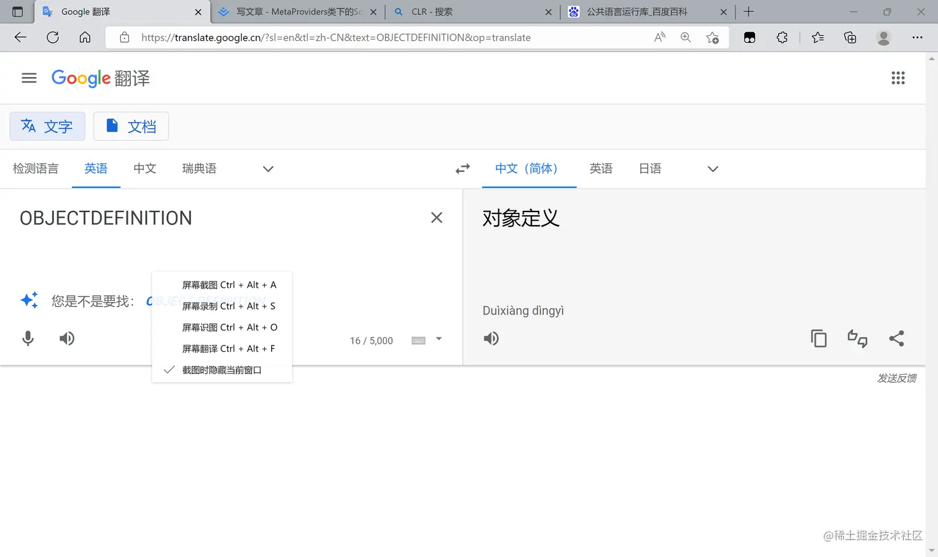Click the pinyin Duìxiàng dìngyì
The height and width of the screenshot is (557, 938).
point(523,311)
